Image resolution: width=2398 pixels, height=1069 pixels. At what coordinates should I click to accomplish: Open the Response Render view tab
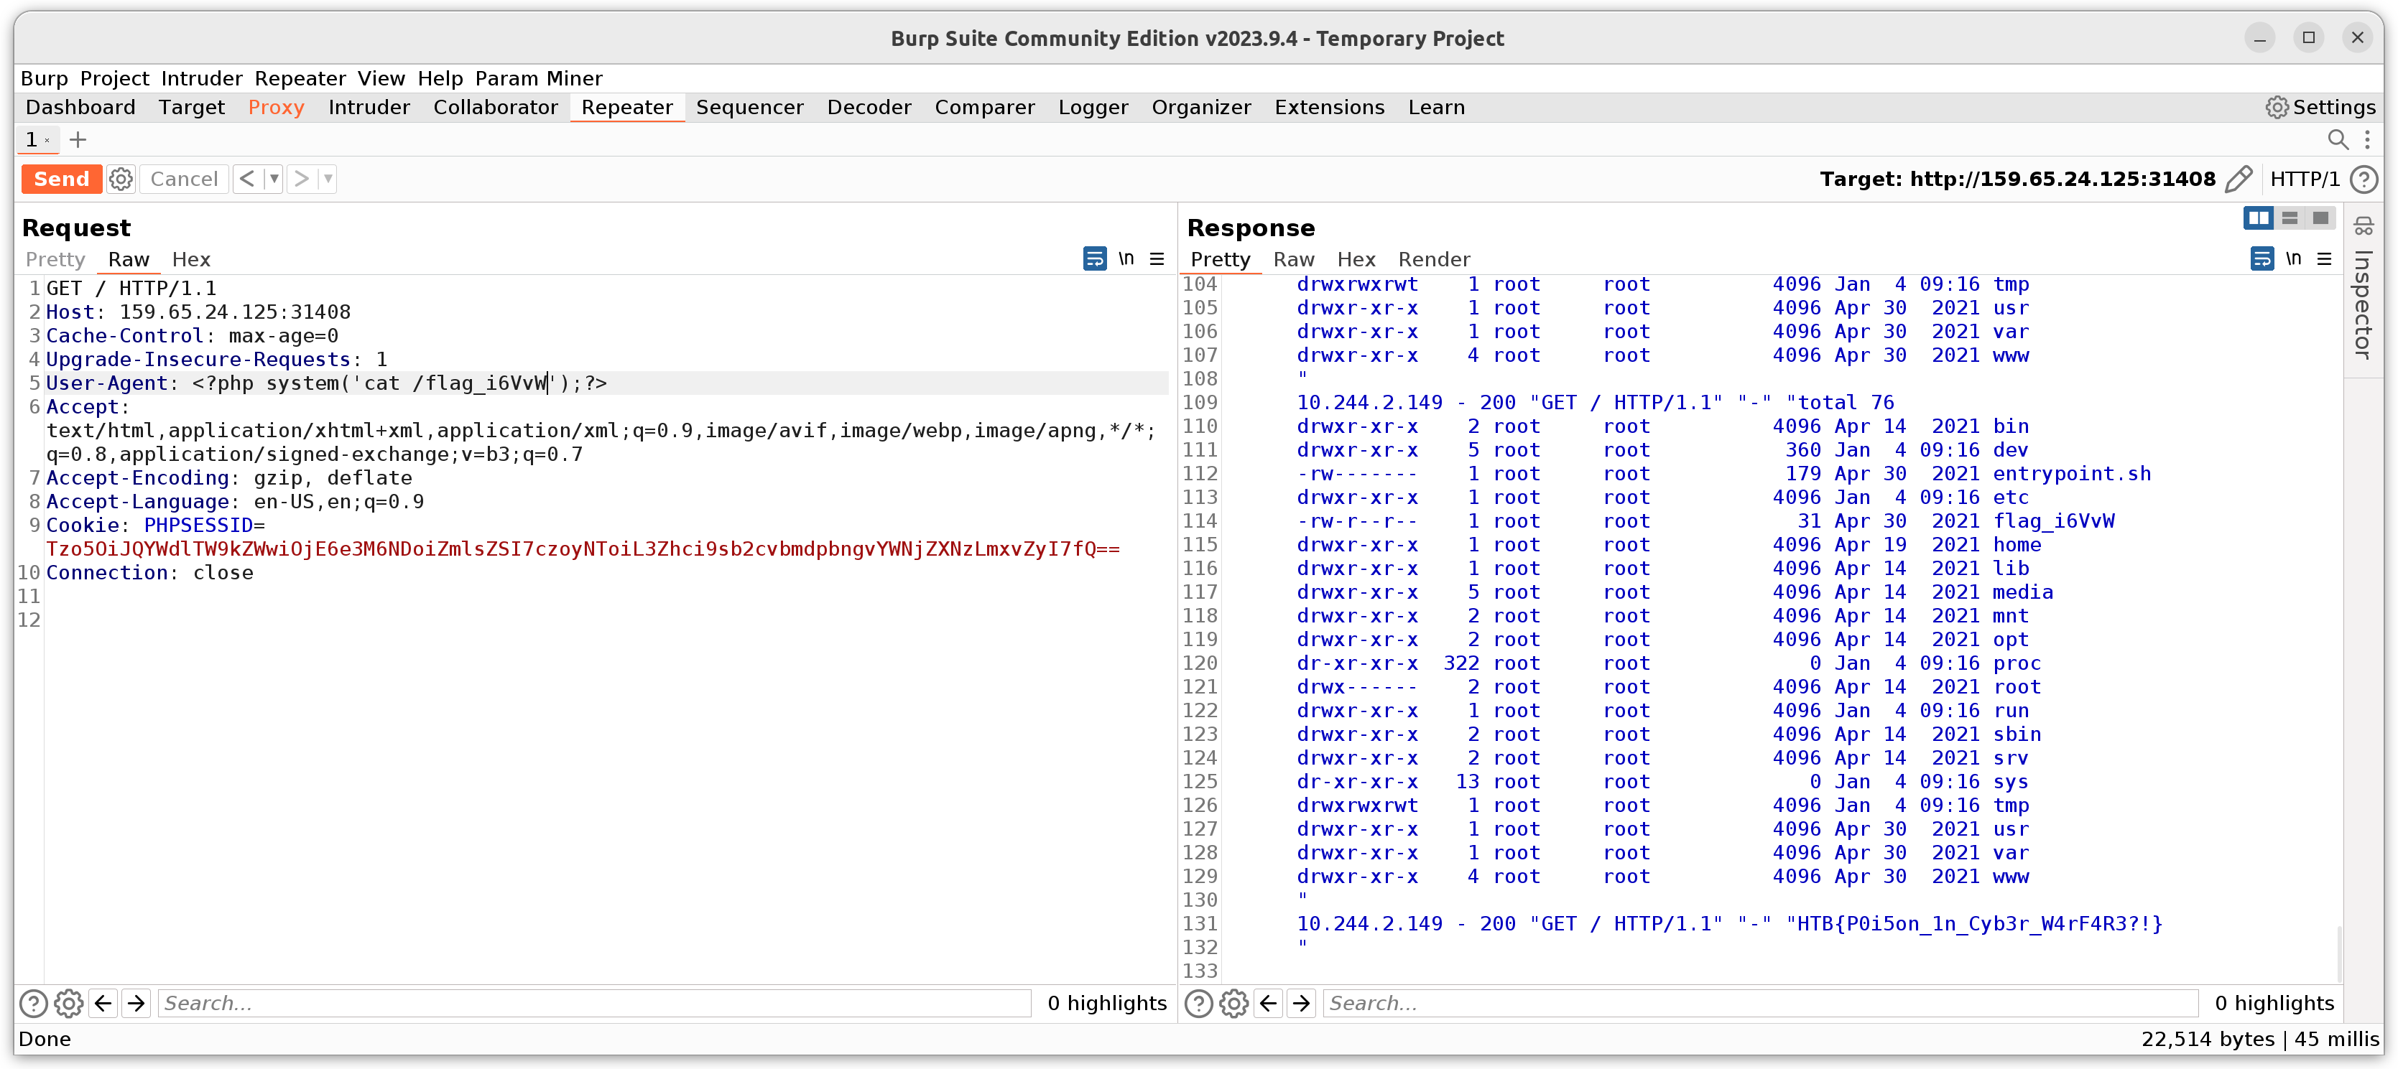pos(1434,260)
